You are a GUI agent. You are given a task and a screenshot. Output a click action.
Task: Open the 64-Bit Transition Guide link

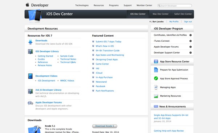tap(108, 50)
